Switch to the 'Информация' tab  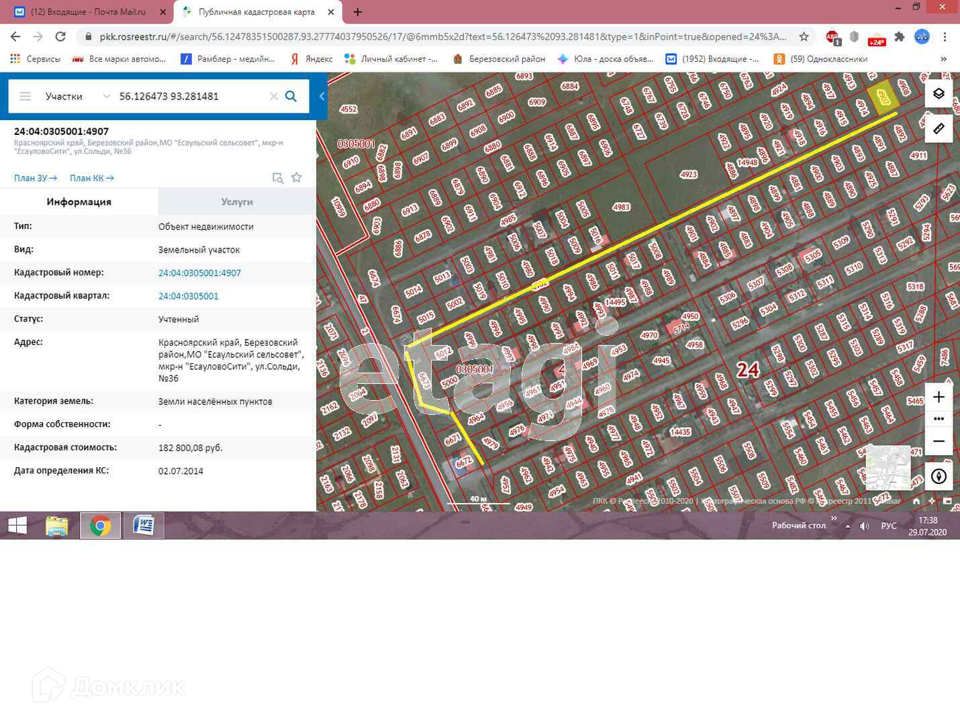coord(79,201)
